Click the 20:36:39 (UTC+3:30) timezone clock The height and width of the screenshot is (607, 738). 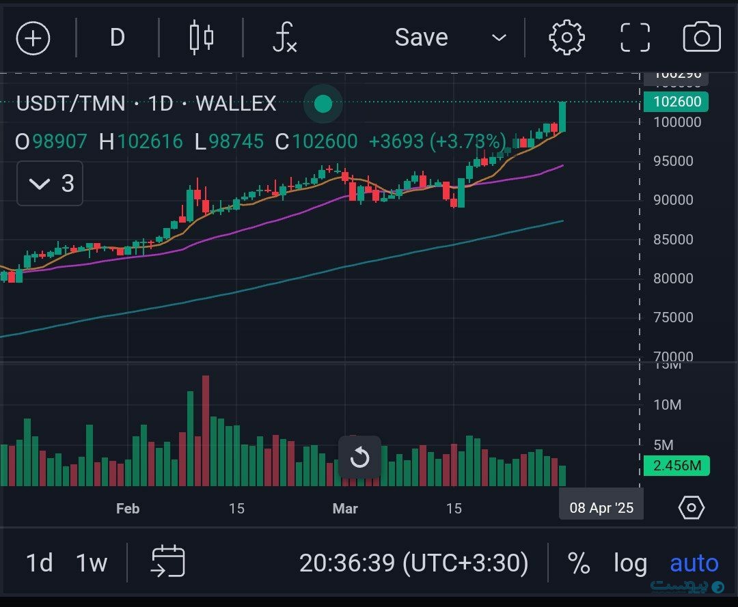[413, 563]
